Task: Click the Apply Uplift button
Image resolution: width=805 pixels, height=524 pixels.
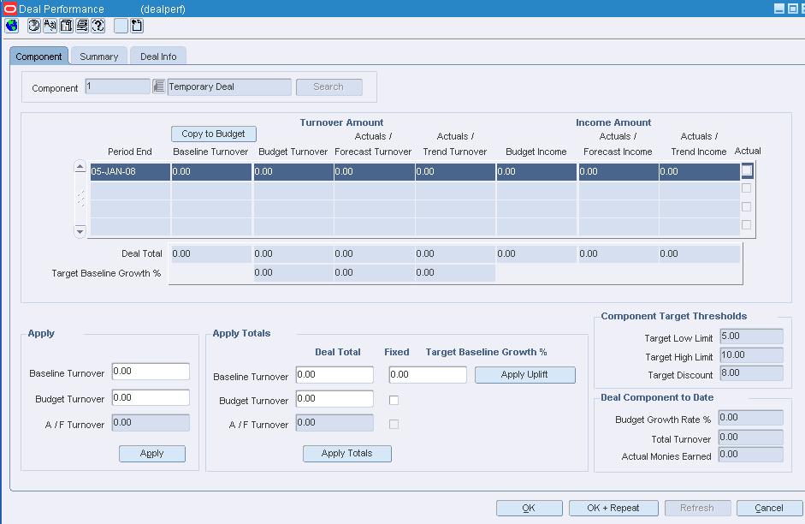Action: click(524, 375)
